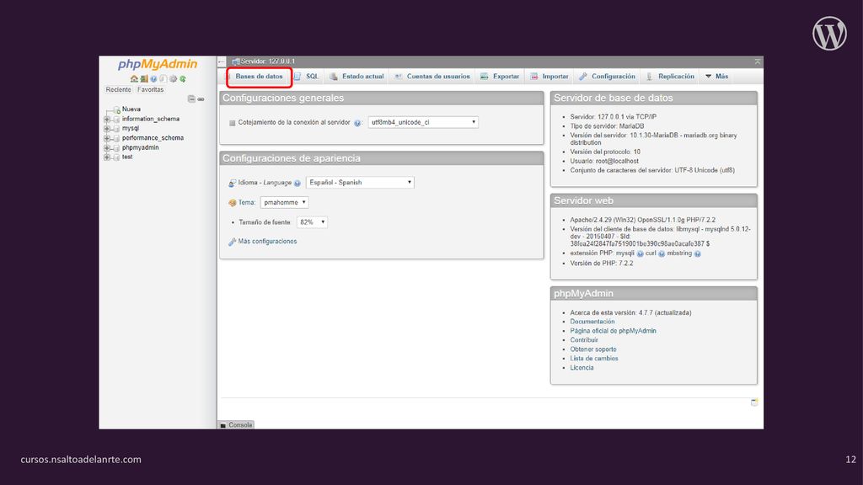Open navigation panel settings gear icon
The width and height of the screenshot is (863, 485).
coord(173,78)
